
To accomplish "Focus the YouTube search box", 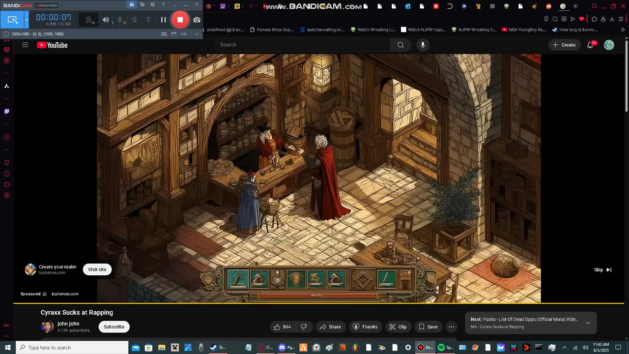I will pos(303,45).
